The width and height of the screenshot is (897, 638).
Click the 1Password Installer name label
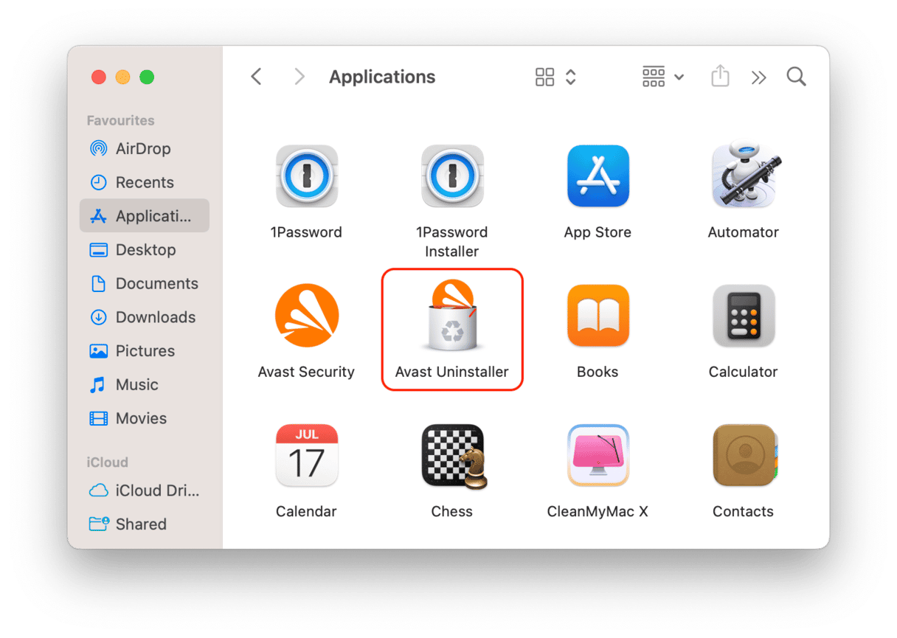tap(452, 242)
